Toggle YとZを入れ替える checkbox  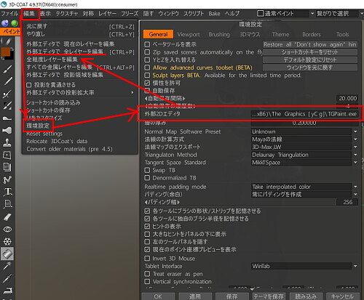147,60
